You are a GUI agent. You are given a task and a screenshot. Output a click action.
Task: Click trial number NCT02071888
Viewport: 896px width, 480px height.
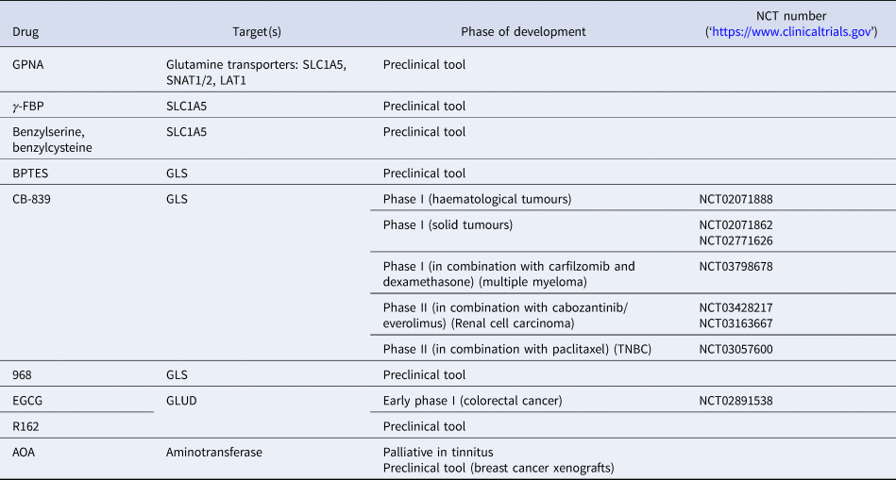(x=735, y=199)
